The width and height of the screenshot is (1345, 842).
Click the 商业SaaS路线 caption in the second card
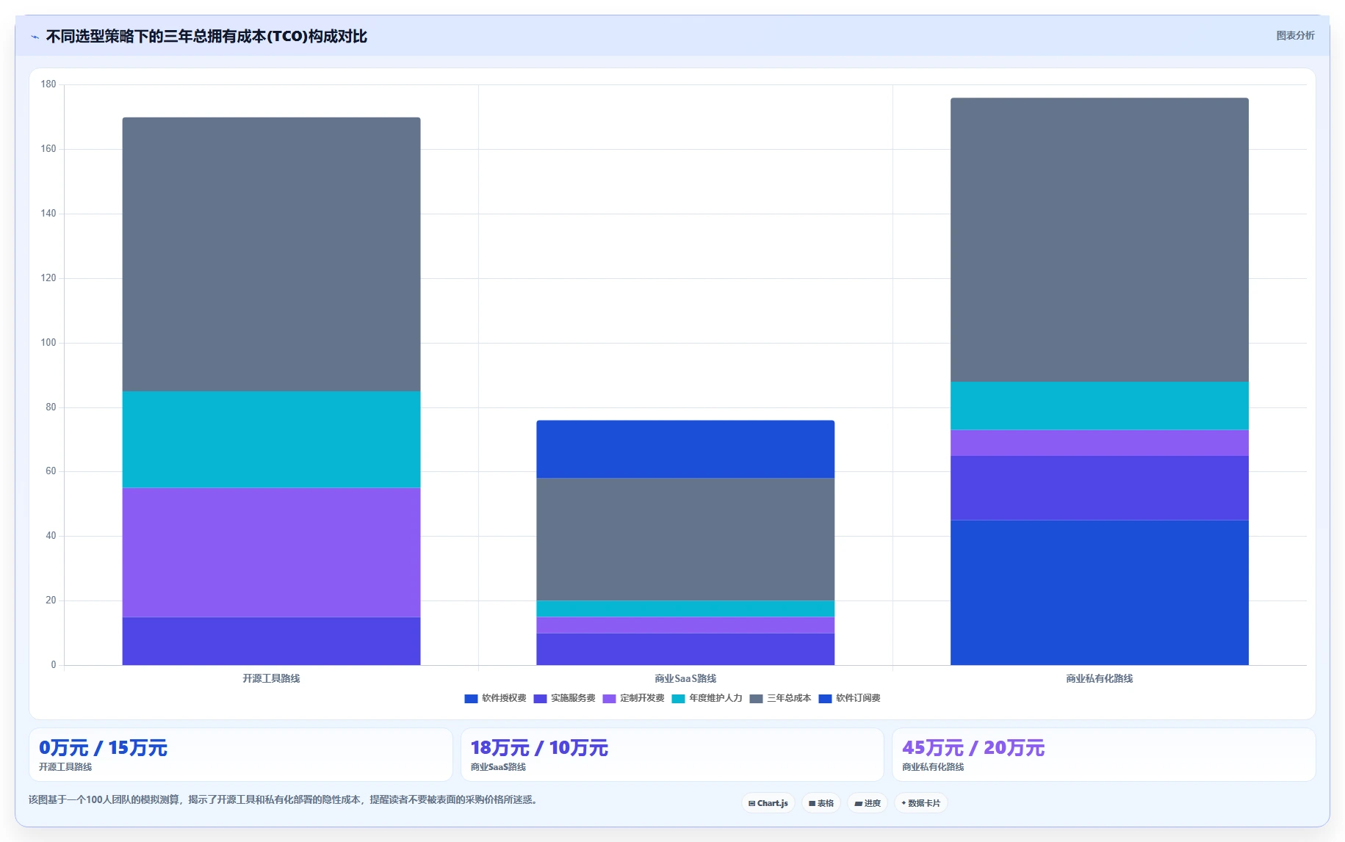tap(498, 767)
